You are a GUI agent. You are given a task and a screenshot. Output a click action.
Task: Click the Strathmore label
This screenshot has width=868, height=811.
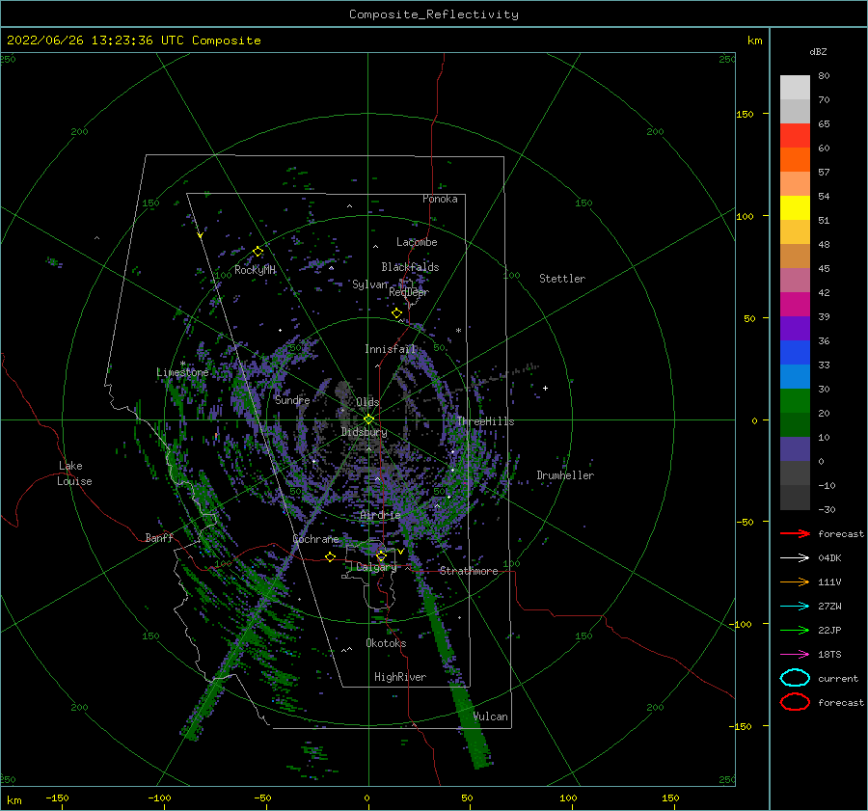click(x=469, y=571)
